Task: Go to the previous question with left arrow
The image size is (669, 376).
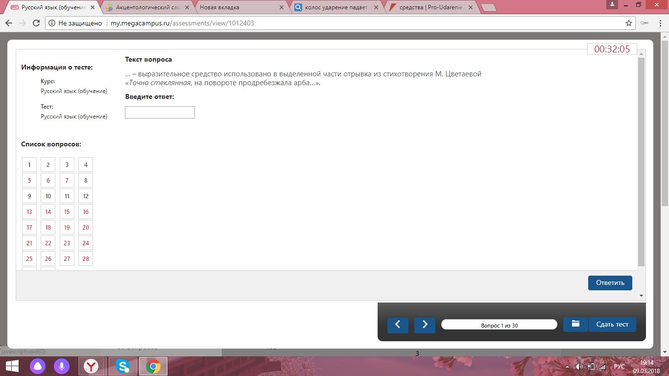Action: point(398,325)
